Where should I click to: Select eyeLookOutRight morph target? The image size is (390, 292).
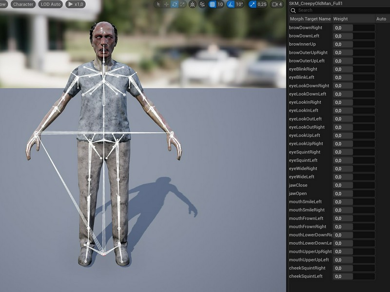[307, 127]
